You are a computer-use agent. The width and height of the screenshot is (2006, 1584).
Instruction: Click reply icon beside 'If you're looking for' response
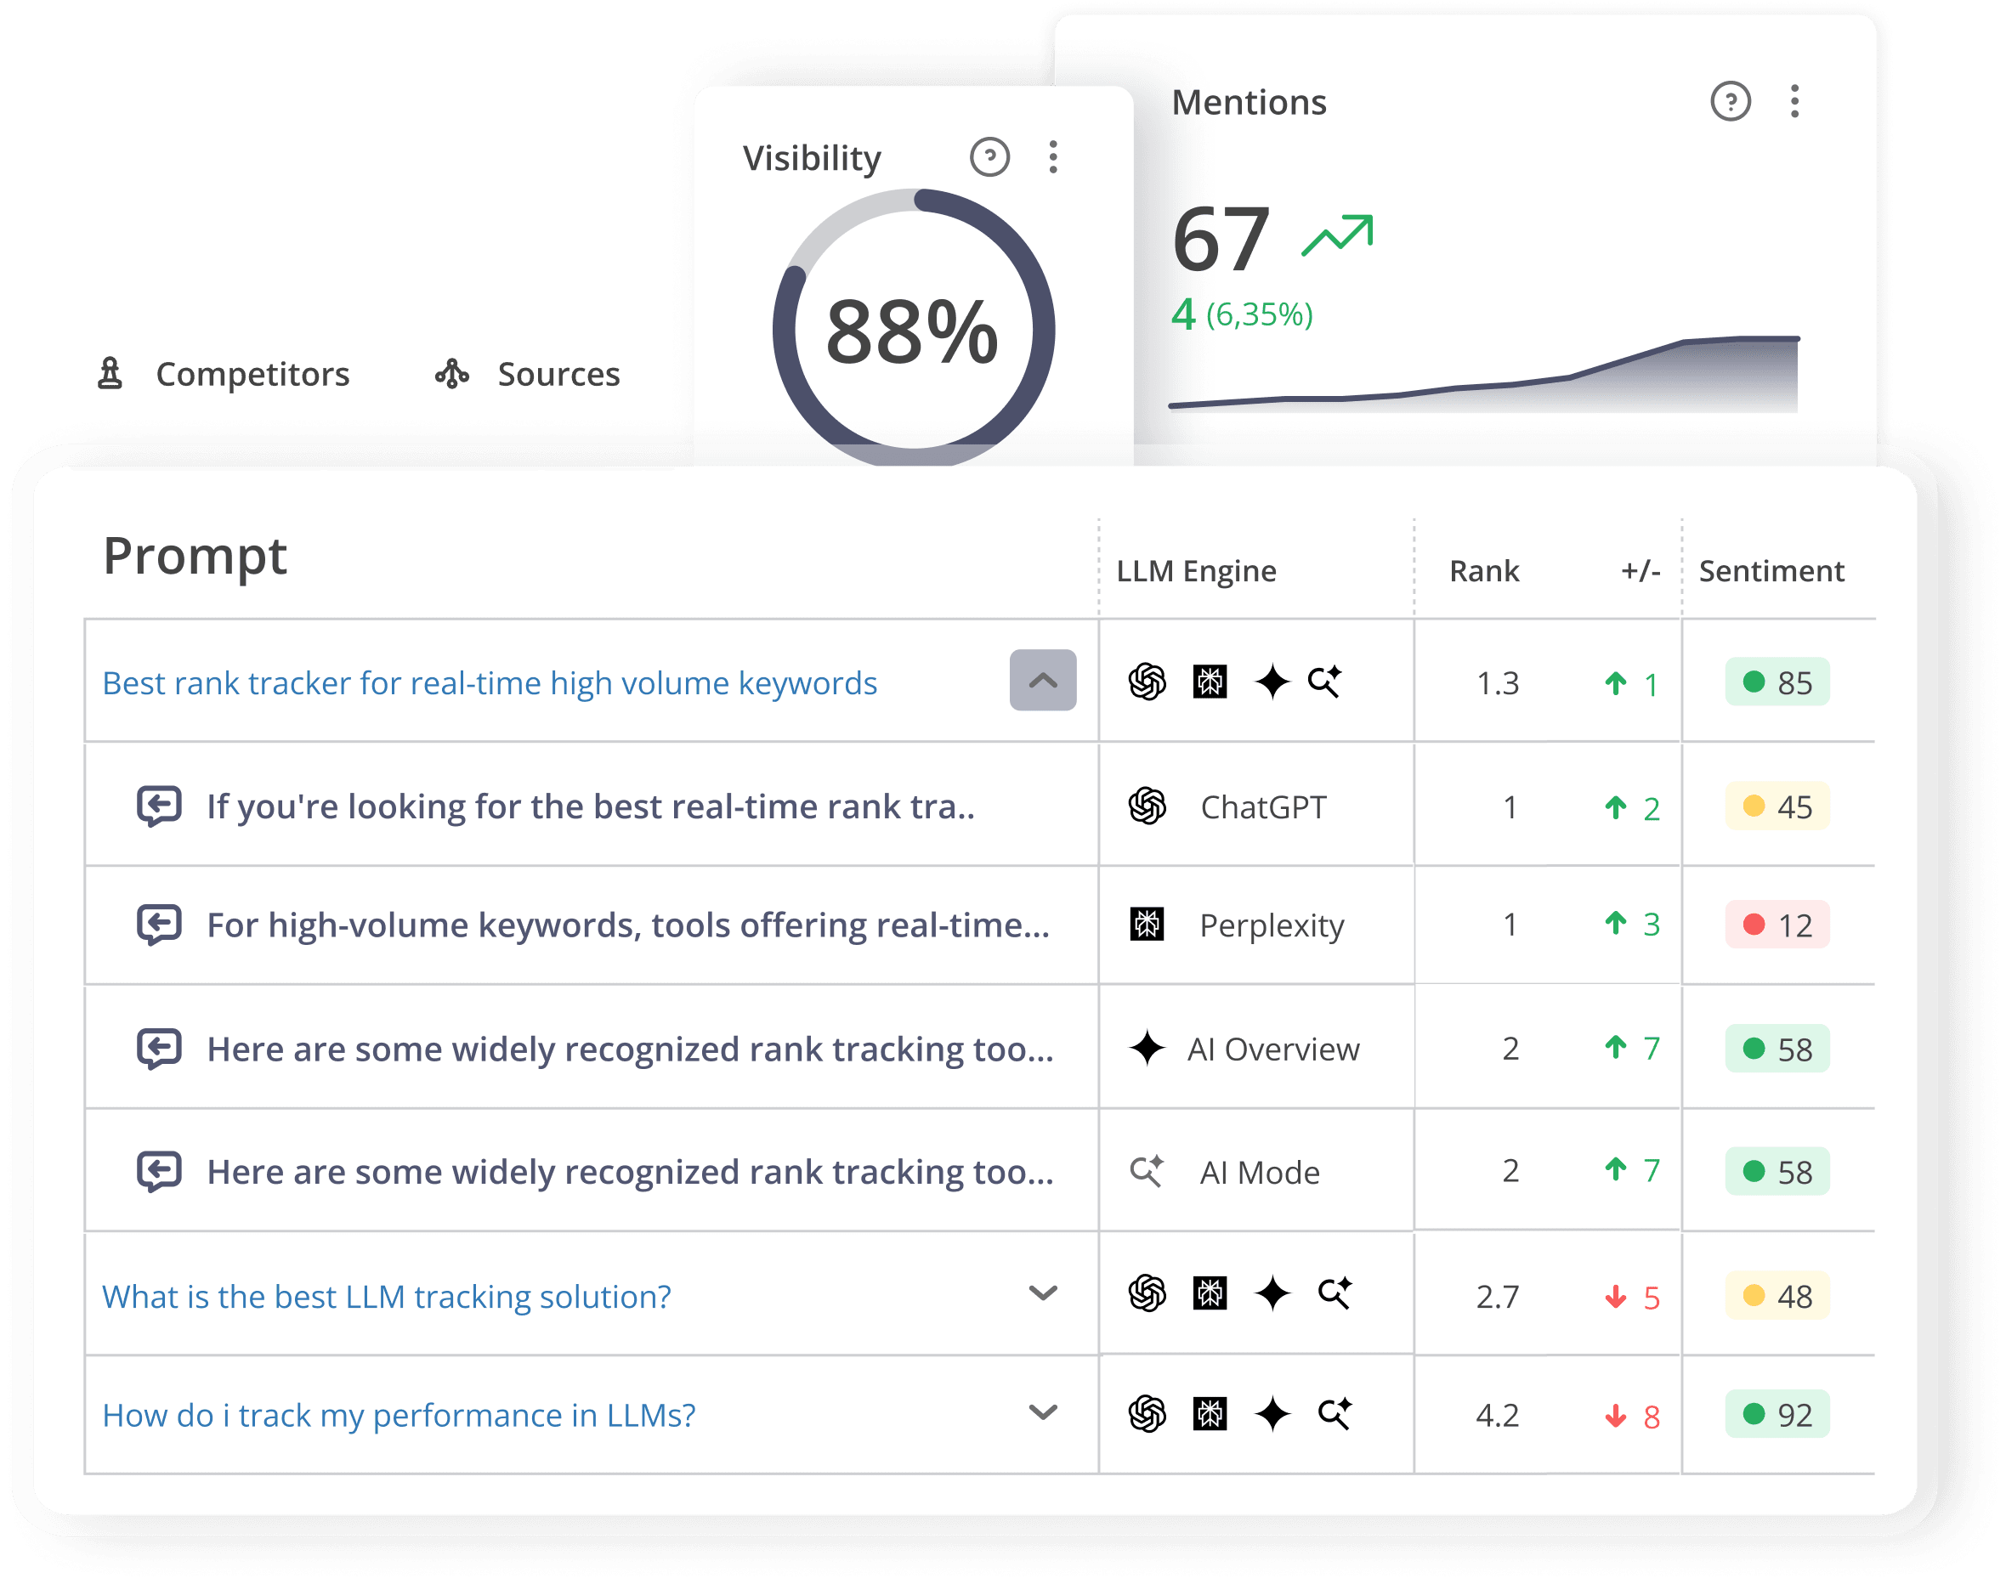[159, 806]
